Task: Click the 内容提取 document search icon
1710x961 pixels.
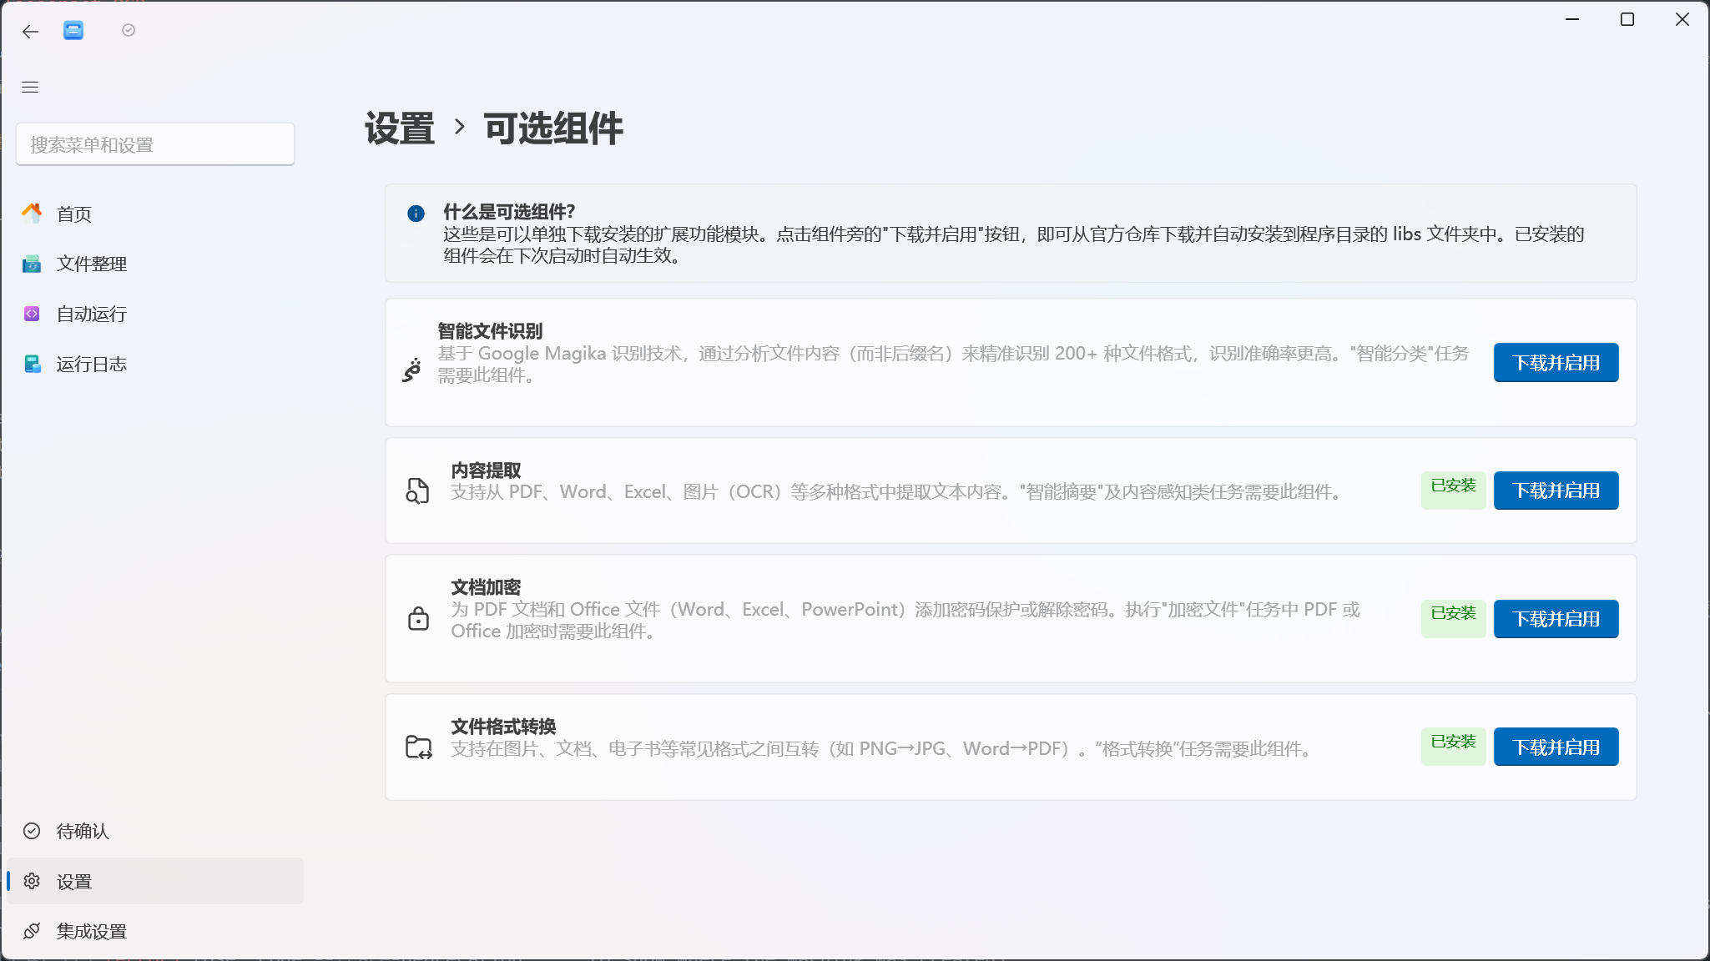Action: [417, 491]
